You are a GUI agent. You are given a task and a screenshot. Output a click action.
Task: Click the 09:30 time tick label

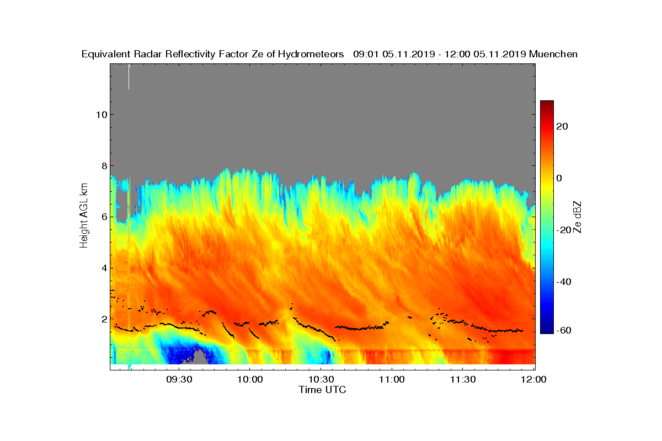click(x=178, y=380)
